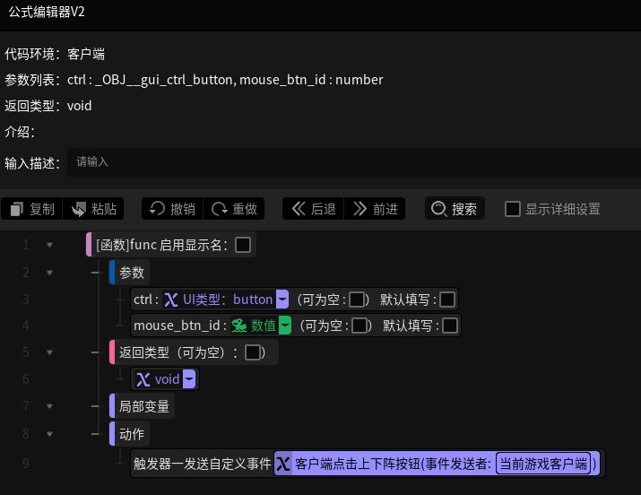The image size is (641, 495).
Task: Click the 粘贴 button
Action: tap(93, 209)
